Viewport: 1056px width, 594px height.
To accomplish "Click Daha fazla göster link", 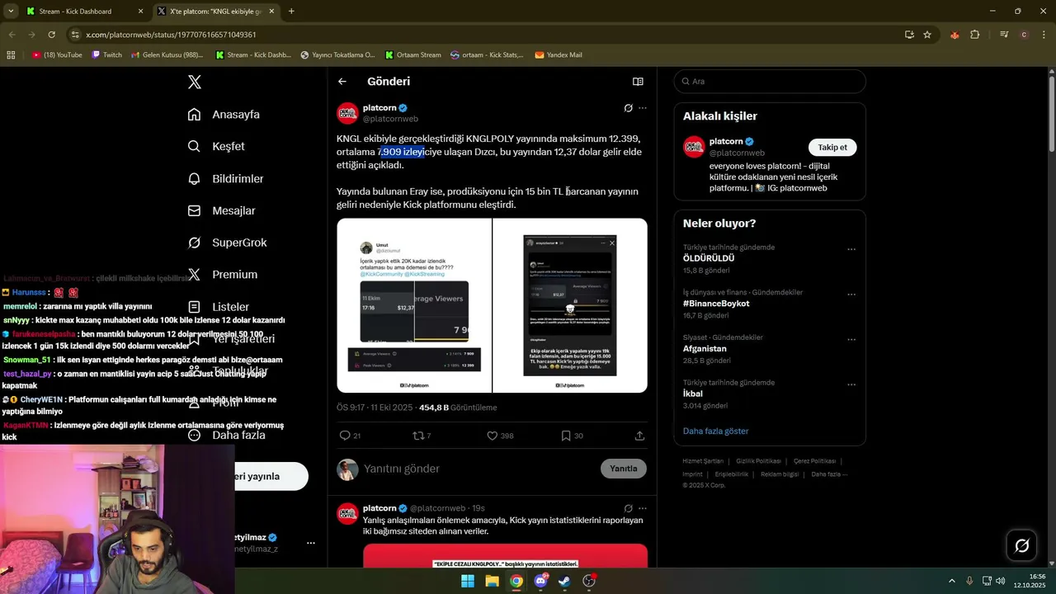I will [715, 431].
